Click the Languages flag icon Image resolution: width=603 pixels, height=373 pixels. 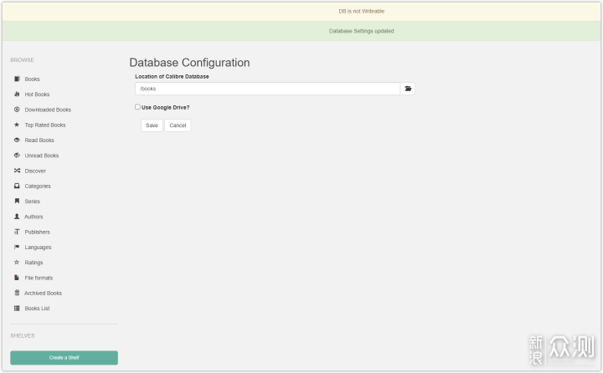(17, 248)
